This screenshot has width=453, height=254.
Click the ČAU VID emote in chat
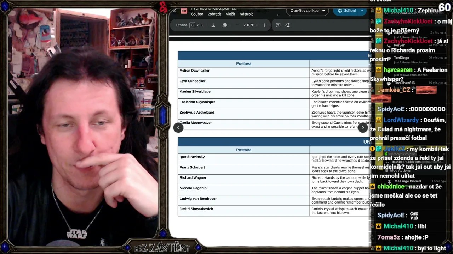click(414, 216)
